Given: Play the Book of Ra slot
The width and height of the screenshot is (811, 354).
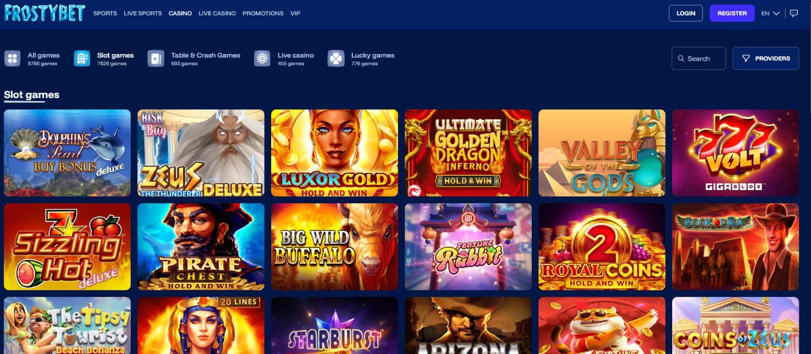Looking at the screenshot, I should (735, 247).
